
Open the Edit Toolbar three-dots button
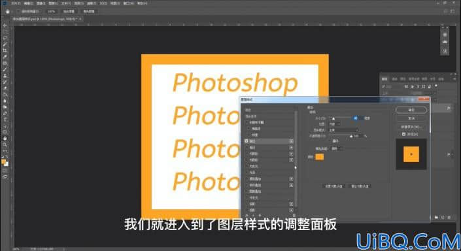pyautogui.click(x=5, y=151)
